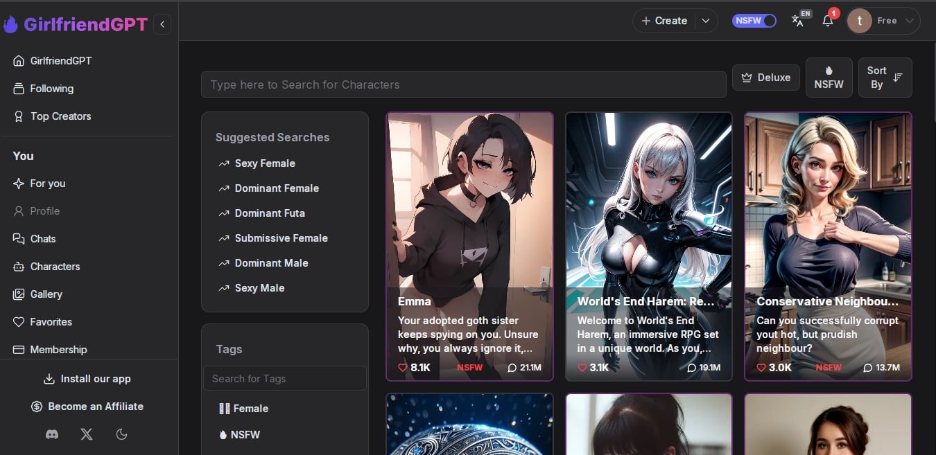Select the NSFW tag in Tags list
The width and height of the screenshot is (936, 455).
pyautogui.click(x=239, y=435)
